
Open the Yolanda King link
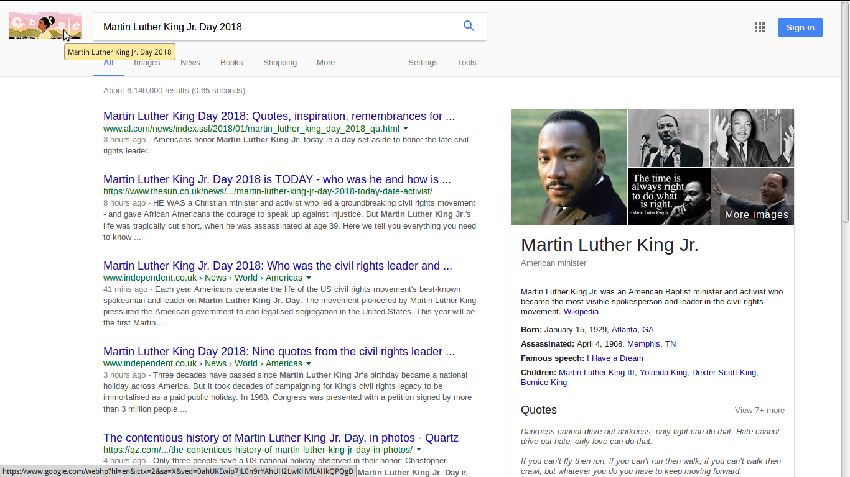(x=663, y=373)
